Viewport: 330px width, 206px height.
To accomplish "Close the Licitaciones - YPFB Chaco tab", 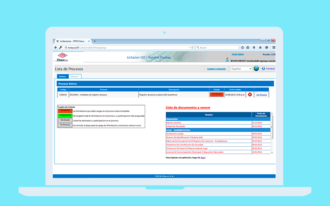I will 89,41.
